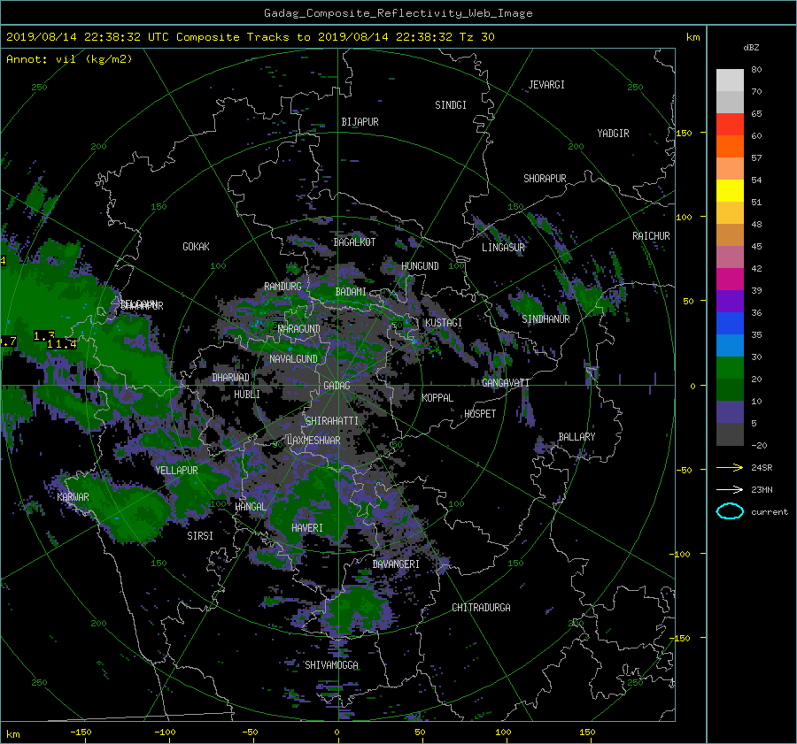
Task: Click the 'KARWAR' city label
Action: pos(73,497)
